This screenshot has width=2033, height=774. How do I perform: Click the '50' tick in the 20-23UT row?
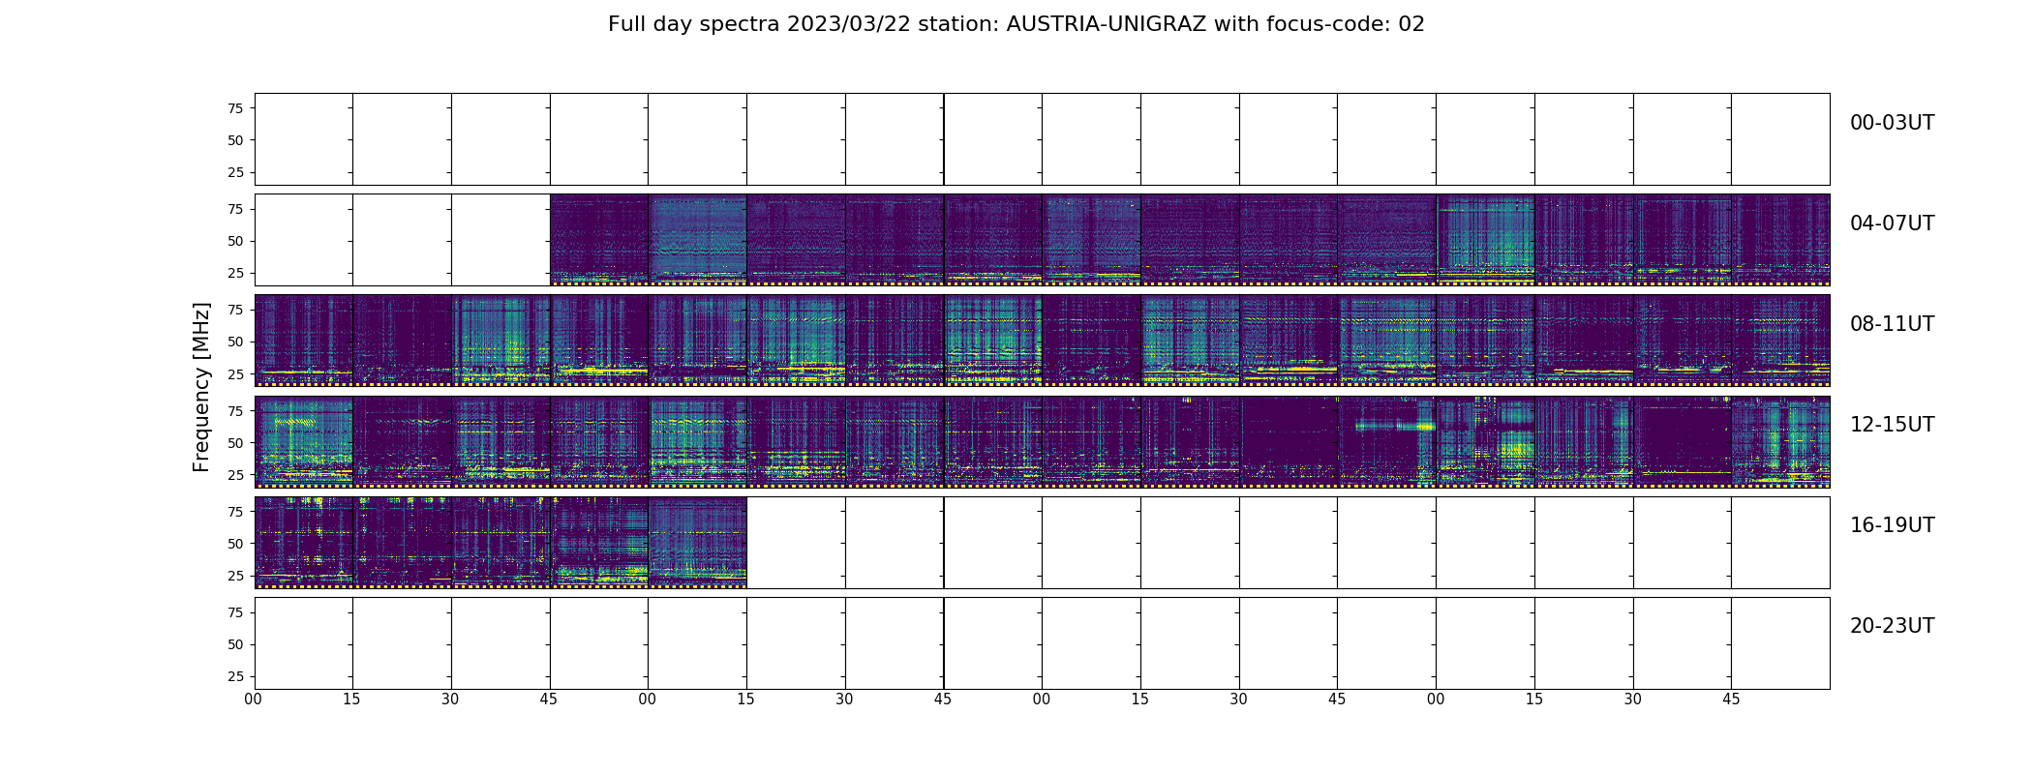(235, 644)
